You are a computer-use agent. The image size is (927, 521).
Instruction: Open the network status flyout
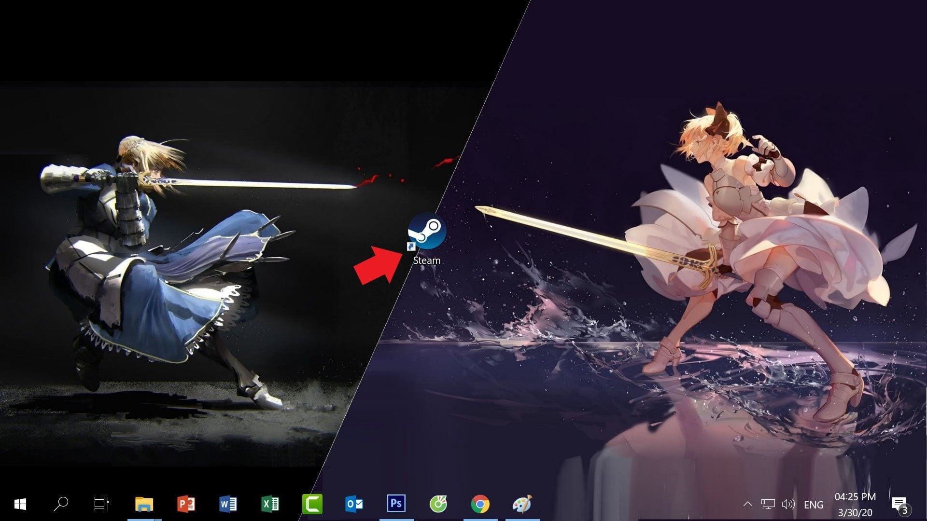tap(768, 505)
